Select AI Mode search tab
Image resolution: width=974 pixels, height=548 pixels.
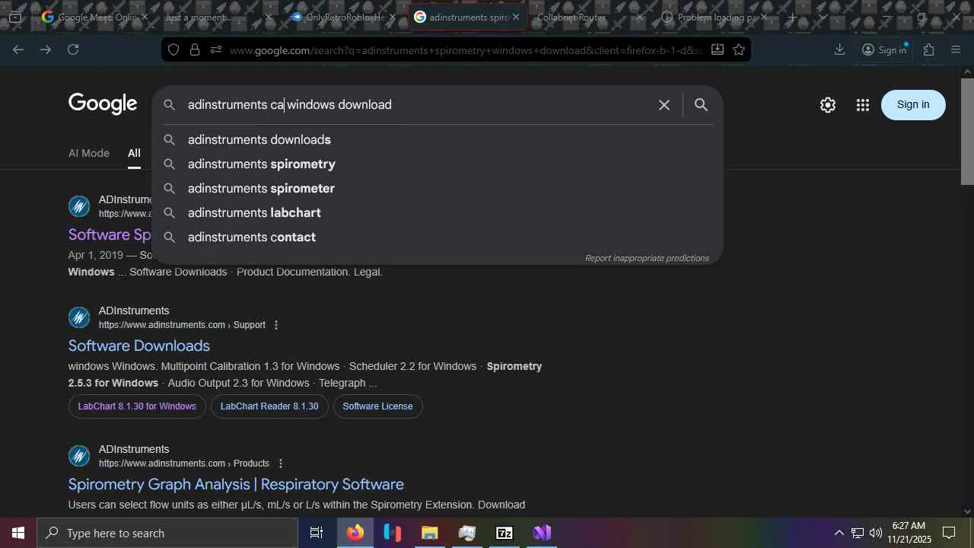pos(89,153)
